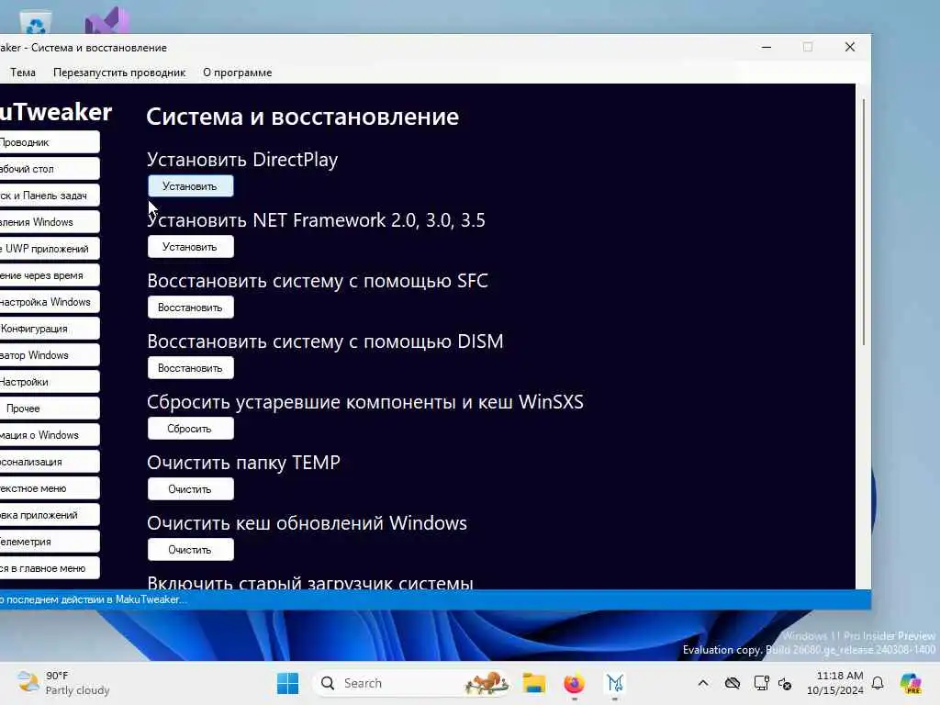This screenshot has height=705, width=940.
Task: Select the Конфигурация sidebar category
Action: pos(50,329)
